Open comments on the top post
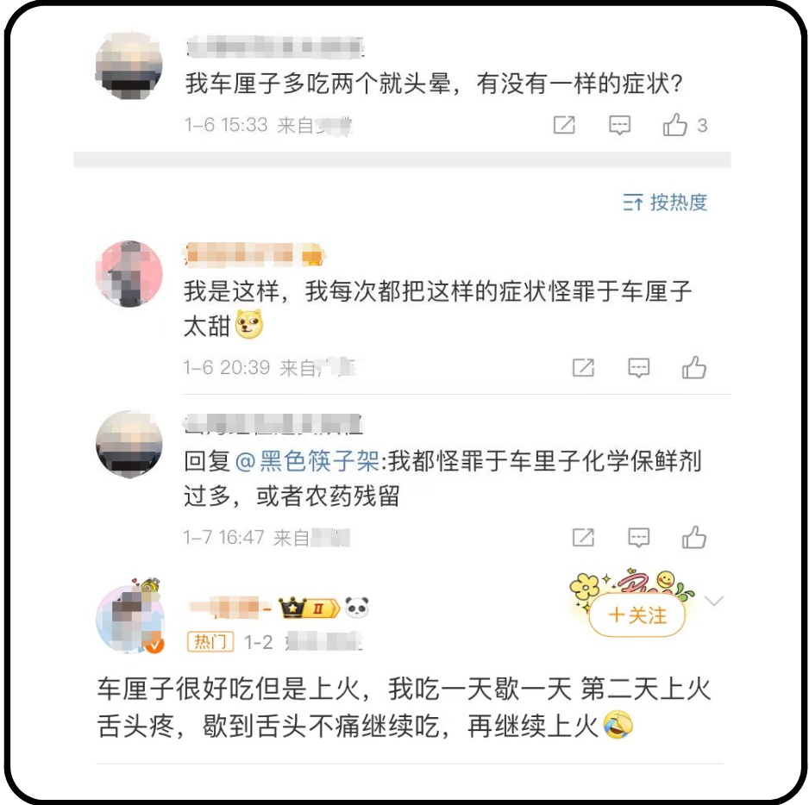The width and height of the screenshot is (809, 805). pyautogui.click(x=619, y=125)
